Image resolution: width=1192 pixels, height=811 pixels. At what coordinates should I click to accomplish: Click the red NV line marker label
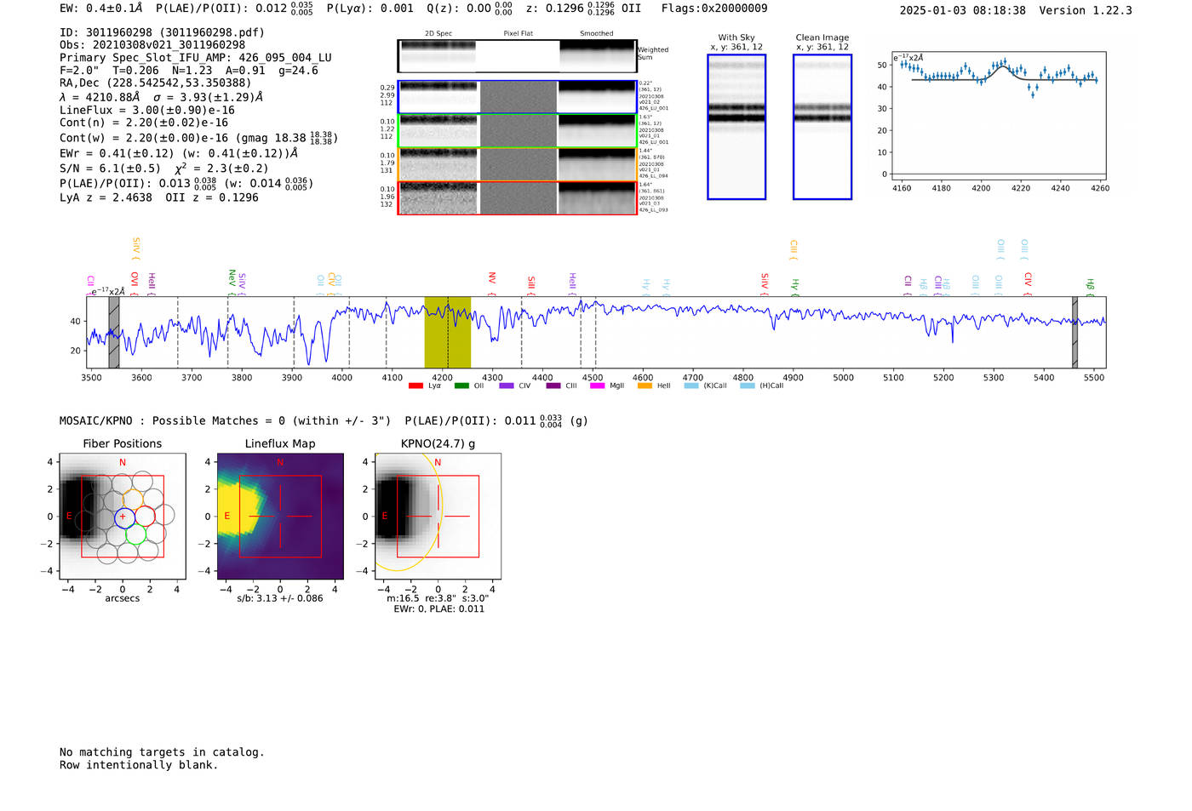coord(492,278)
